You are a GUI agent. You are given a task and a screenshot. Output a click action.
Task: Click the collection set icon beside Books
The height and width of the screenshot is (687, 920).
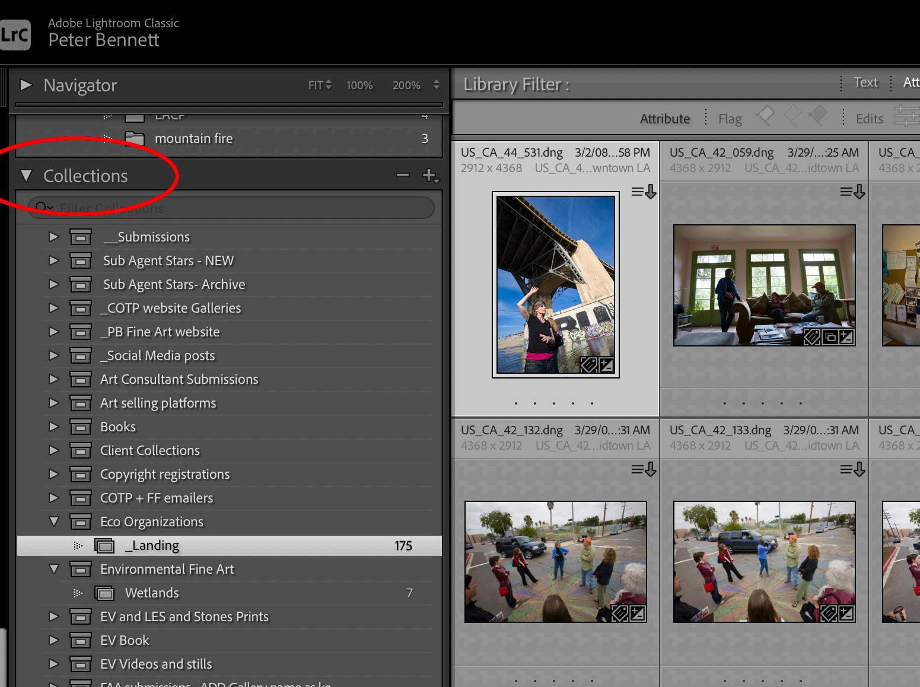81,427
